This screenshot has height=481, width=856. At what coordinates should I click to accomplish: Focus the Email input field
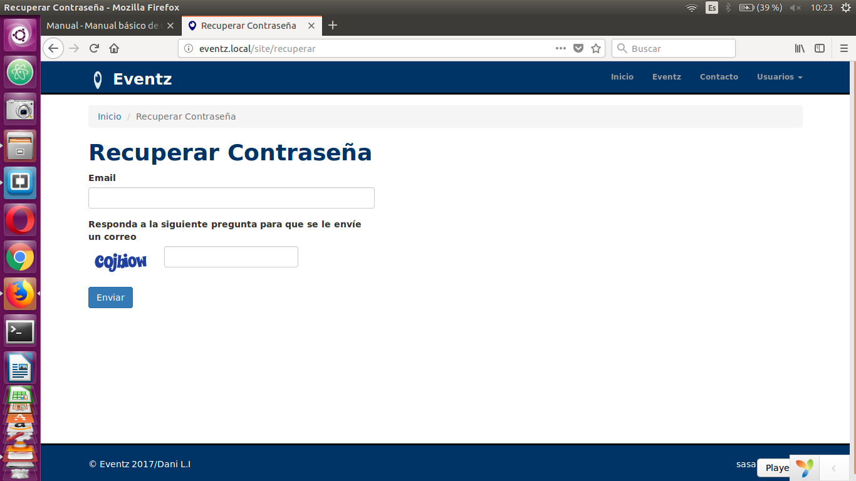pos(231,198)
